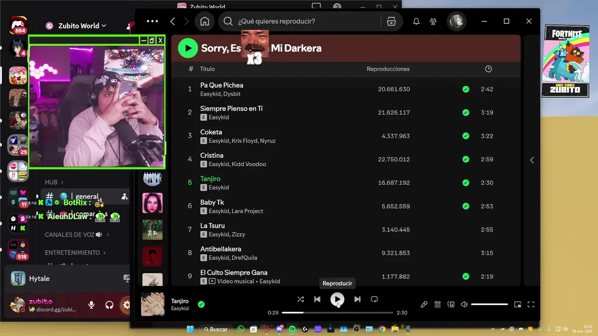Open artist link DrefQuila

245,258
